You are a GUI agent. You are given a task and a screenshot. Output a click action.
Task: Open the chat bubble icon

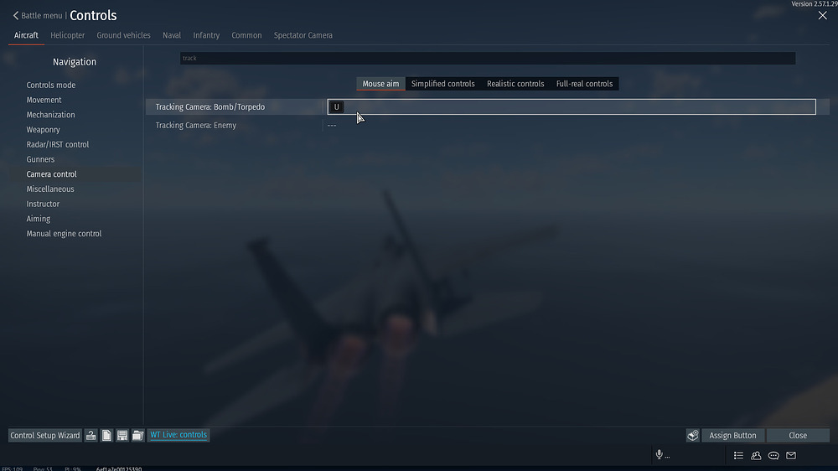click(x=773, y=456)
